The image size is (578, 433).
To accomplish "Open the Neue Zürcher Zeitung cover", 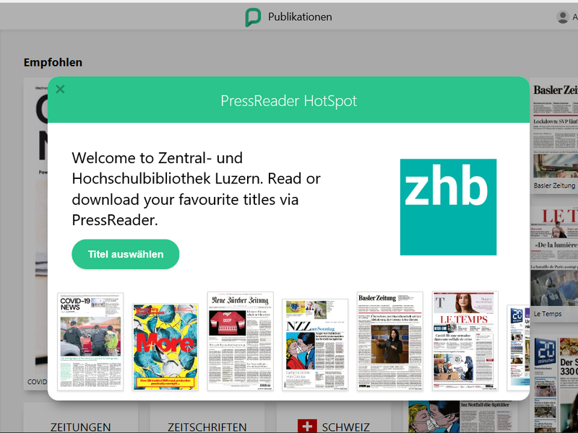I will (241, 341).
